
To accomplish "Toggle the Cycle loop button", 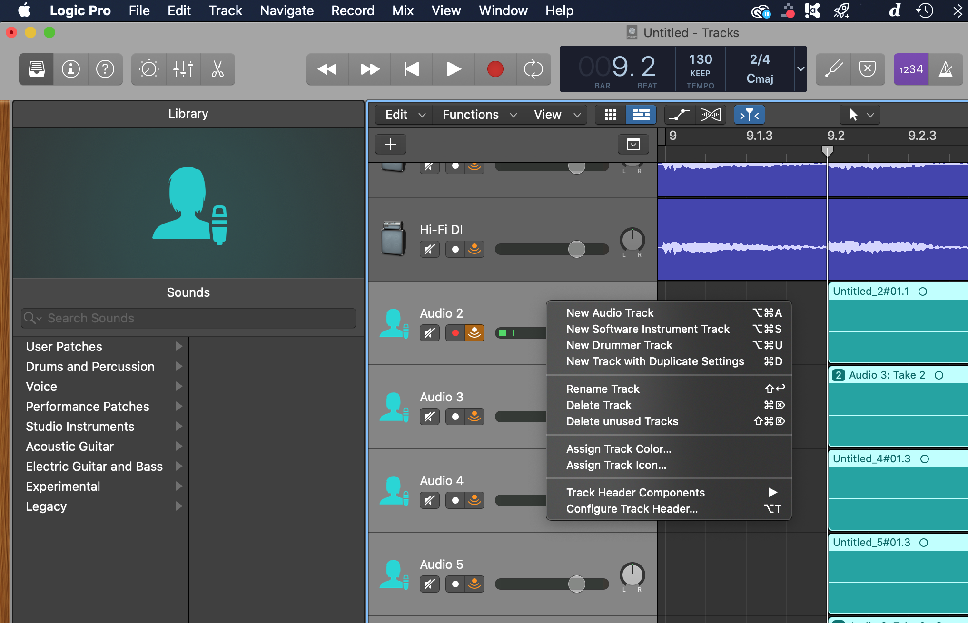I will [x=533, y=69].
